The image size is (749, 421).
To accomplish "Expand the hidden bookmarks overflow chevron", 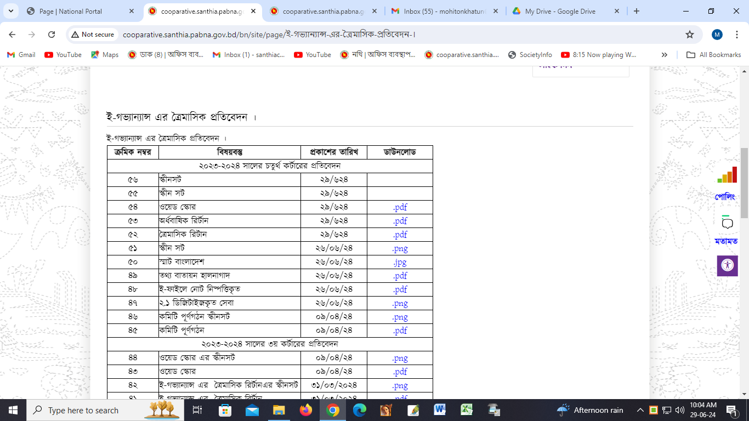I will coord(665,55).
